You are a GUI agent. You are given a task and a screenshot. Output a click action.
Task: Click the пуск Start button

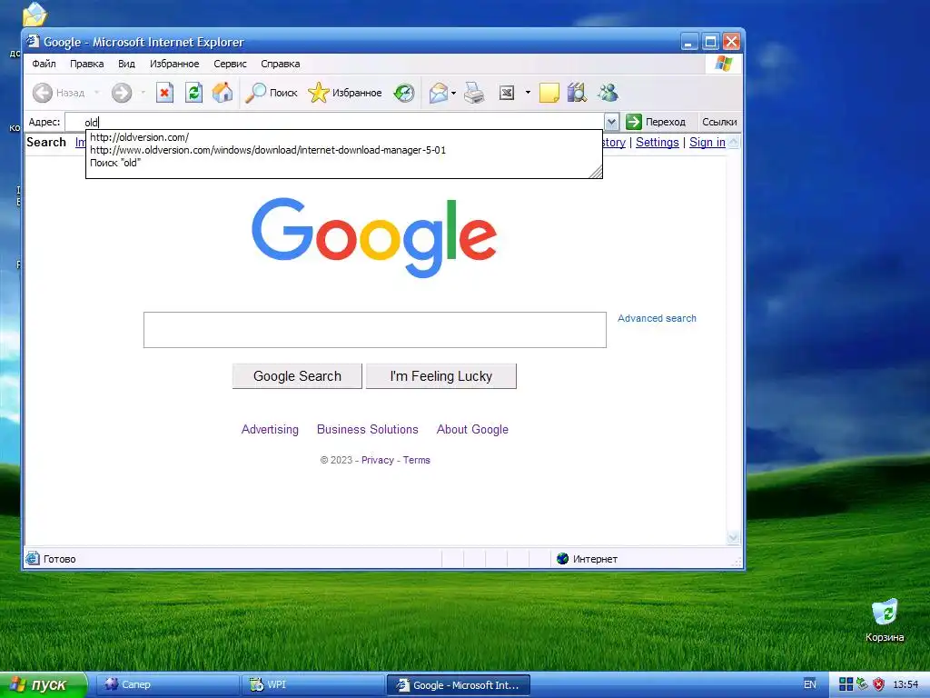(44, 684)
